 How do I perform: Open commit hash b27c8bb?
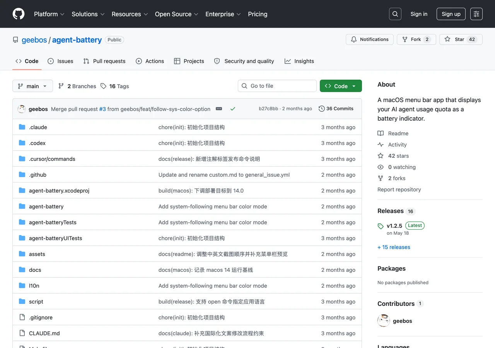tap(268, 109)
